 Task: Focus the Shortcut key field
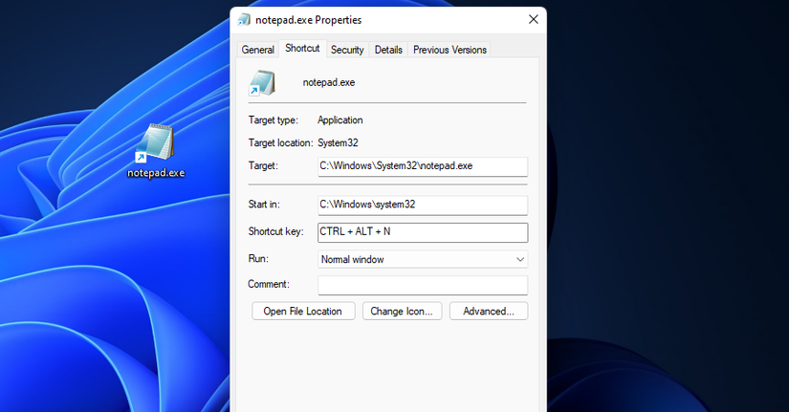(x=423, y=232)
